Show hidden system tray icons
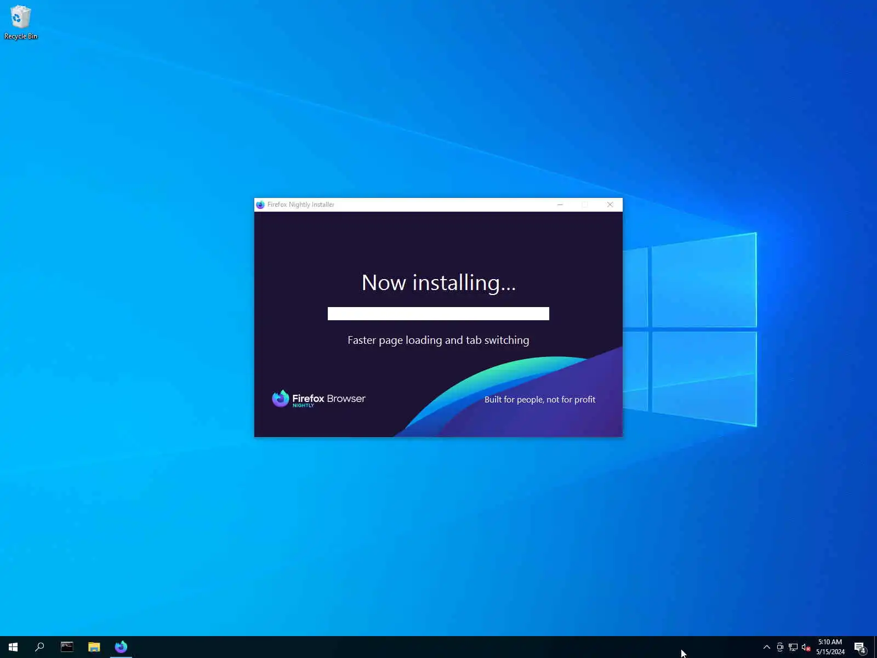This screenshot has height=658, width=877. click(767, 647)
